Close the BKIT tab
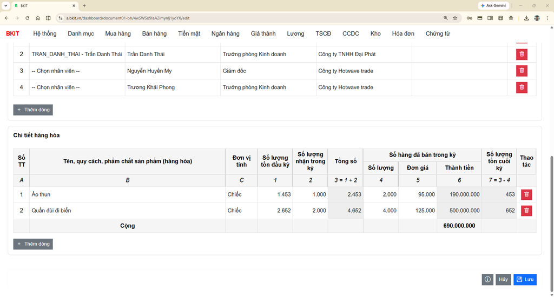This screenshot has height=297, width=554. [x=74, y=5]
